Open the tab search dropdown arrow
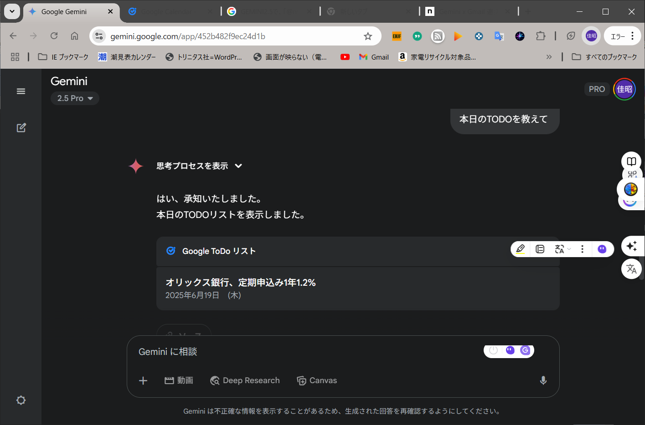Viewport: 645px width, 425px height. click(12, 11)
